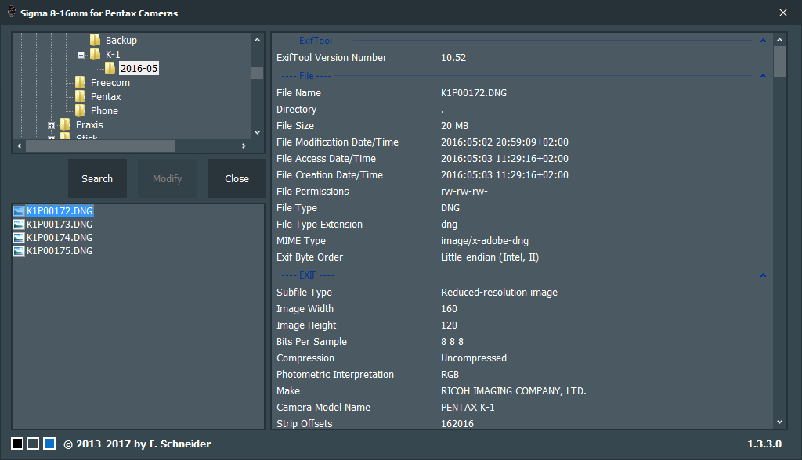The image size is (802, 460).
Task: Click the 2016-05 folder icon
Action: (110, 68)
